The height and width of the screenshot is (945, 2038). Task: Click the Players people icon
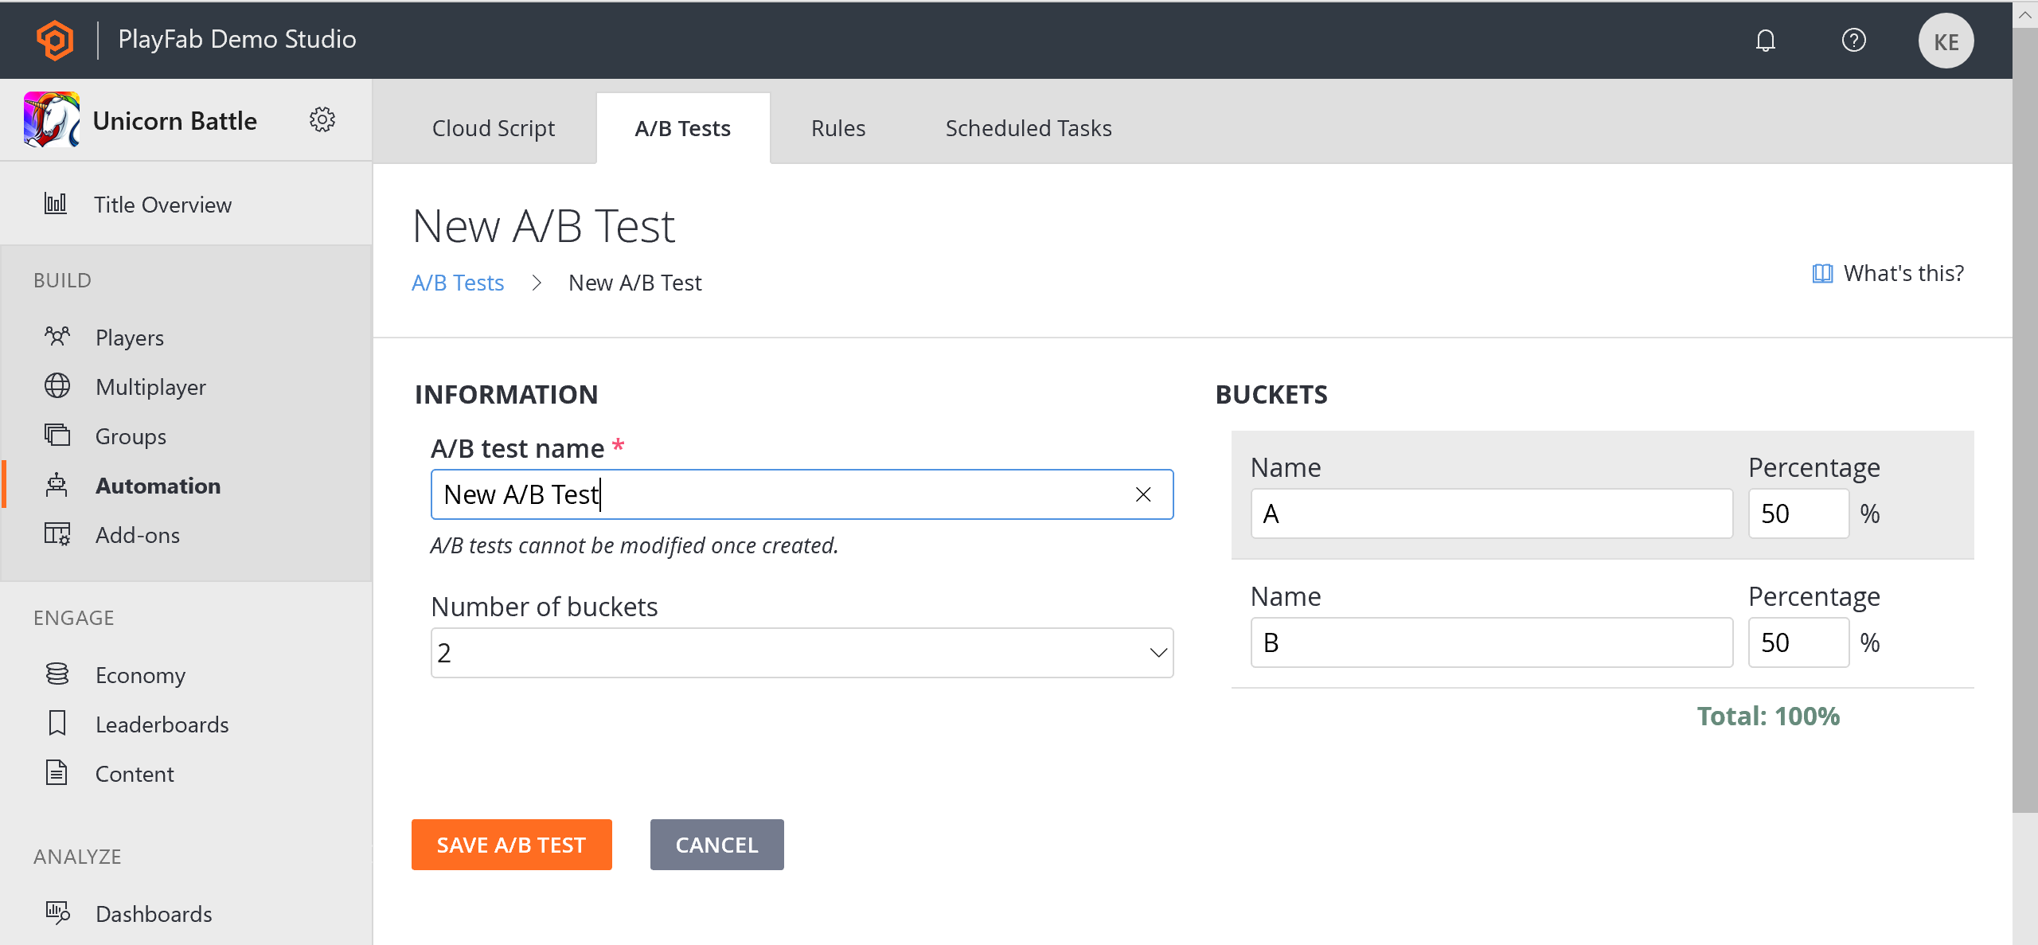tap(57, 336)
